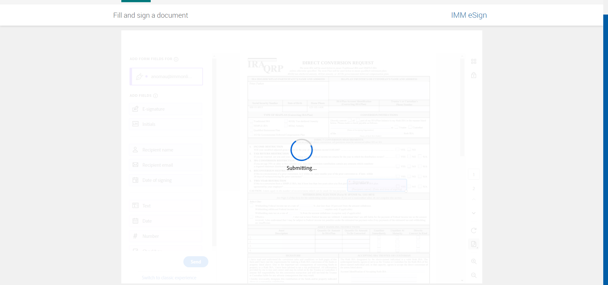Add an E-signature field
The image size is (608, 285).
pyautogui.click(x=166, y=109)
